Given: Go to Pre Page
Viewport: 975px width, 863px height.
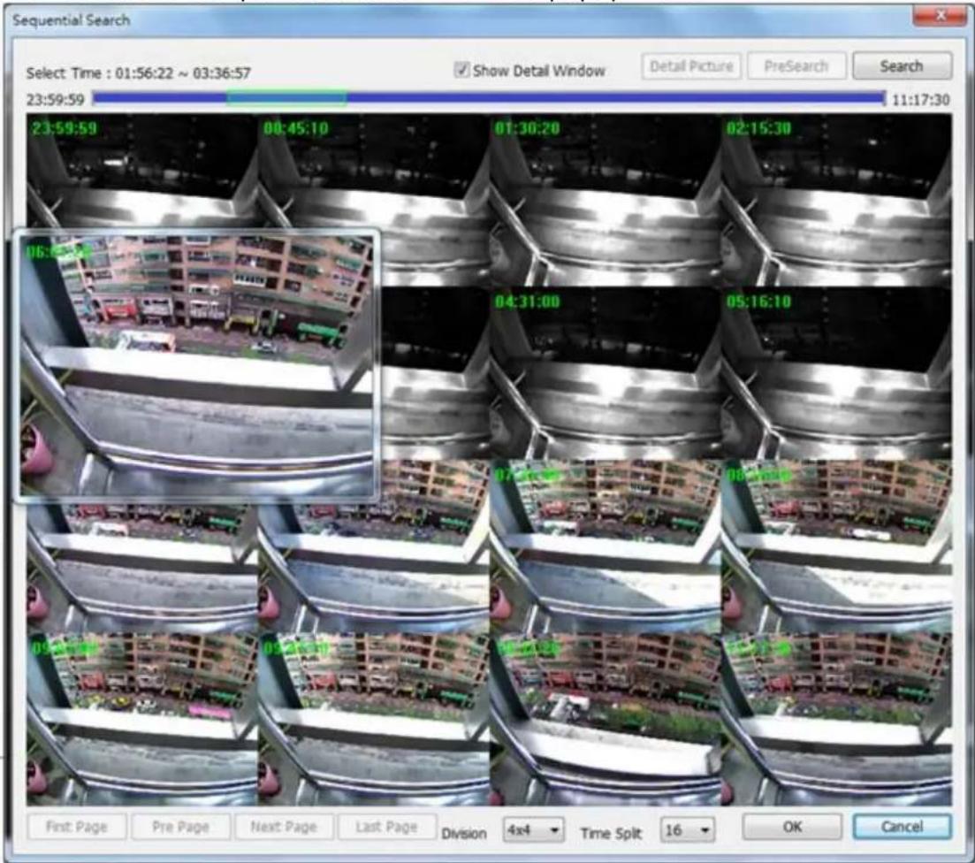Looking at the screenshot, I should (181, 827).
